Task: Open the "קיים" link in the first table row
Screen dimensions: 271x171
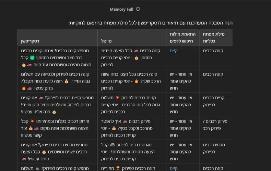Action: 174,51
